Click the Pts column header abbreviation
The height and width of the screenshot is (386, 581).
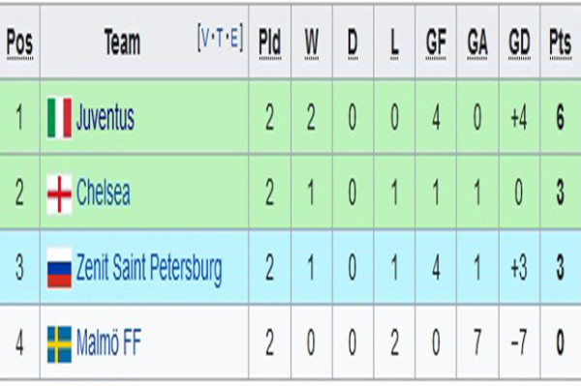point(561,43)
